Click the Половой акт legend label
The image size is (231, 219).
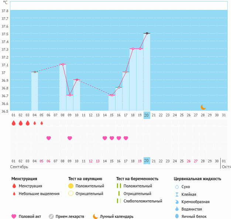coord(30,216)
